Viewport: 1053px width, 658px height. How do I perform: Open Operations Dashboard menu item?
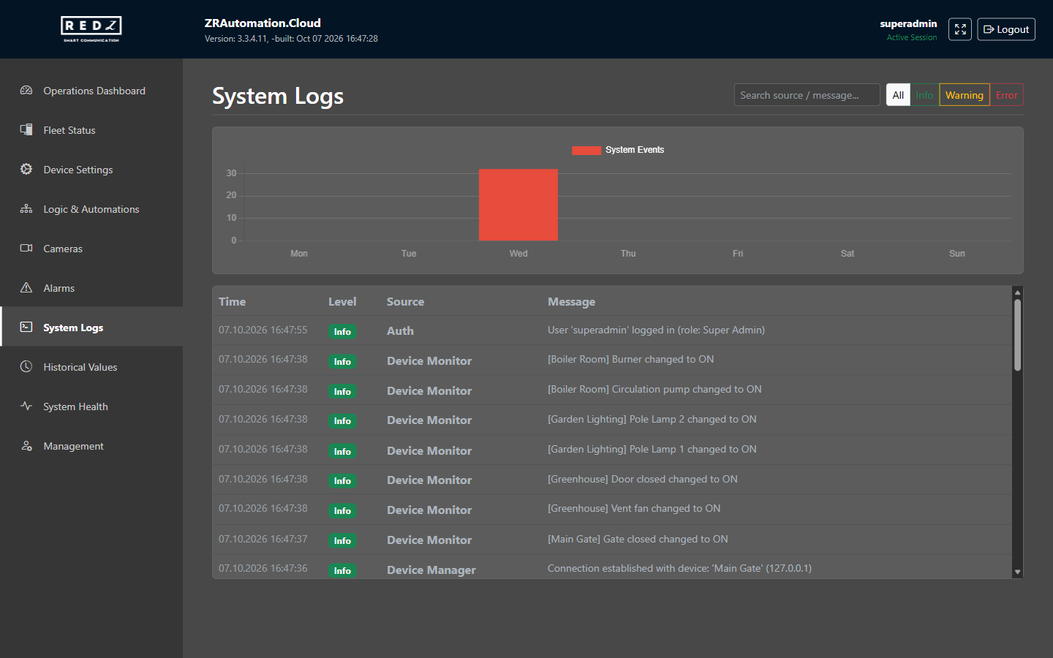(91, 91)
